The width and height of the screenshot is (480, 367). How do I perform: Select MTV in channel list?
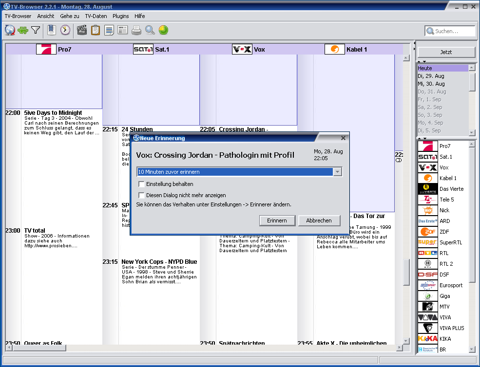(x=443, y=307)
